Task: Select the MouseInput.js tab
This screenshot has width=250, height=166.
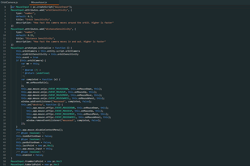Action: 39,3
